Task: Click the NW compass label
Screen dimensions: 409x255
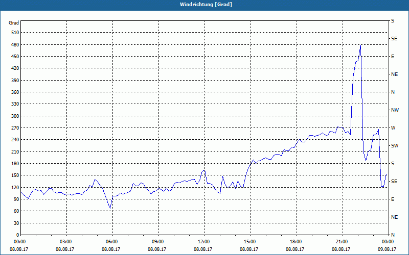Action: point(395,110)
